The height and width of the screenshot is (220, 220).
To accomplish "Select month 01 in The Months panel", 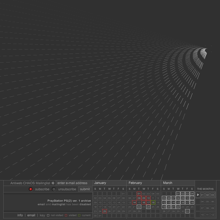I will 202,195.
